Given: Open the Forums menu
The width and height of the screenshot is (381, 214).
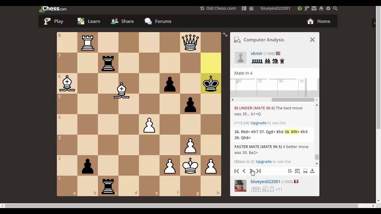Looking at the screenshot, I should pos(158,21).
